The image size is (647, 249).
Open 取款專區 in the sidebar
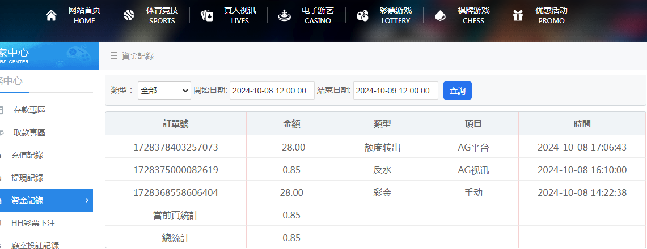click(x=29, y=132)
